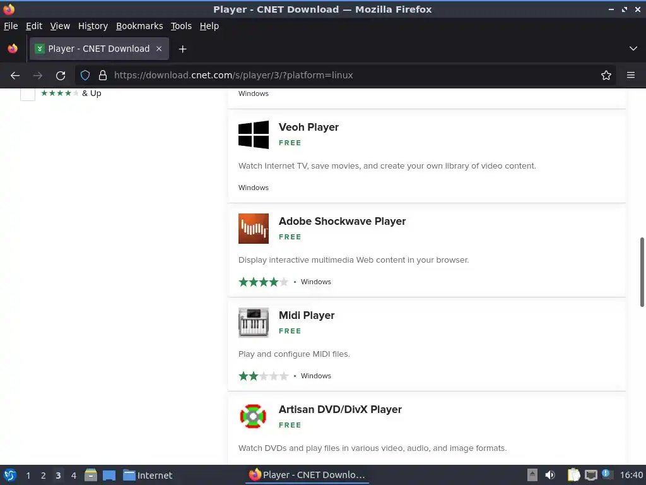
Task: Click the disabled forward navigation arrow
Action: click(37, 76)
